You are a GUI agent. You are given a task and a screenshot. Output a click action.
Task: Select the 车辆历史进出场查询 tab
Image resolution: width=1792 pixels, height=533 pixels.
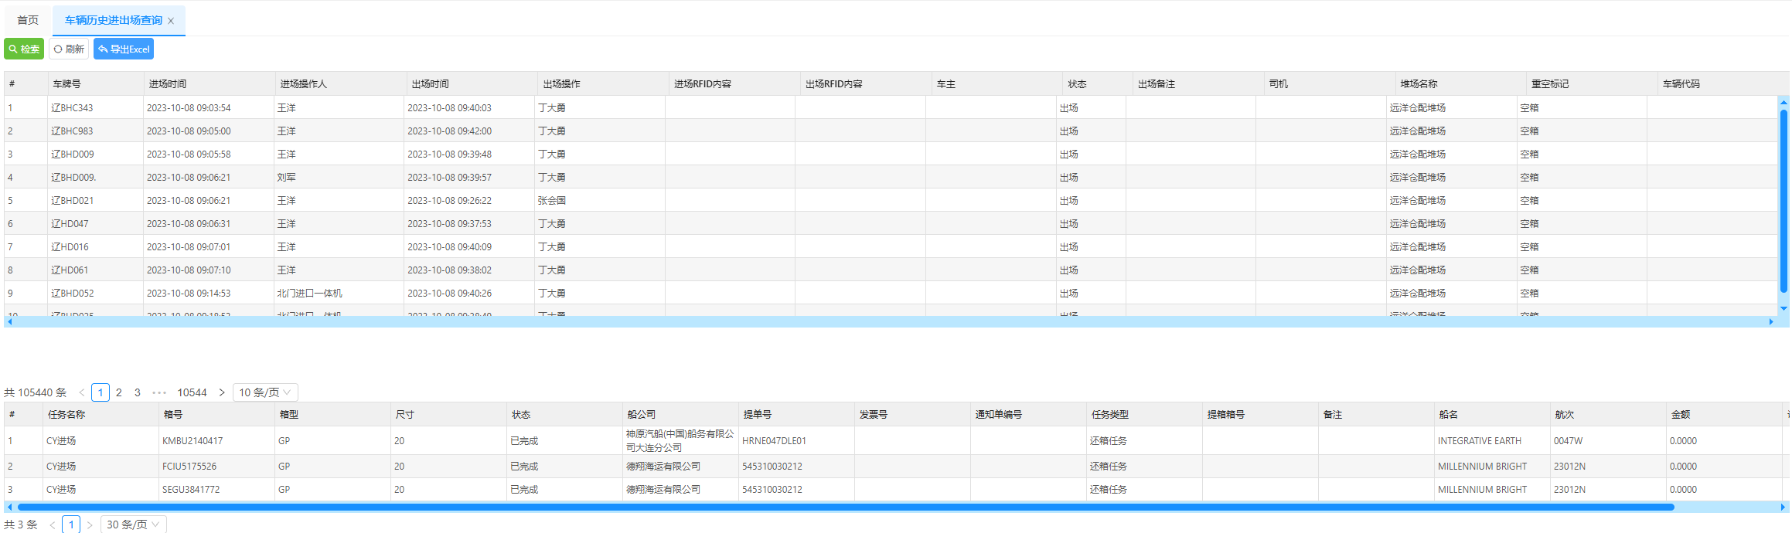coord(113,20)
